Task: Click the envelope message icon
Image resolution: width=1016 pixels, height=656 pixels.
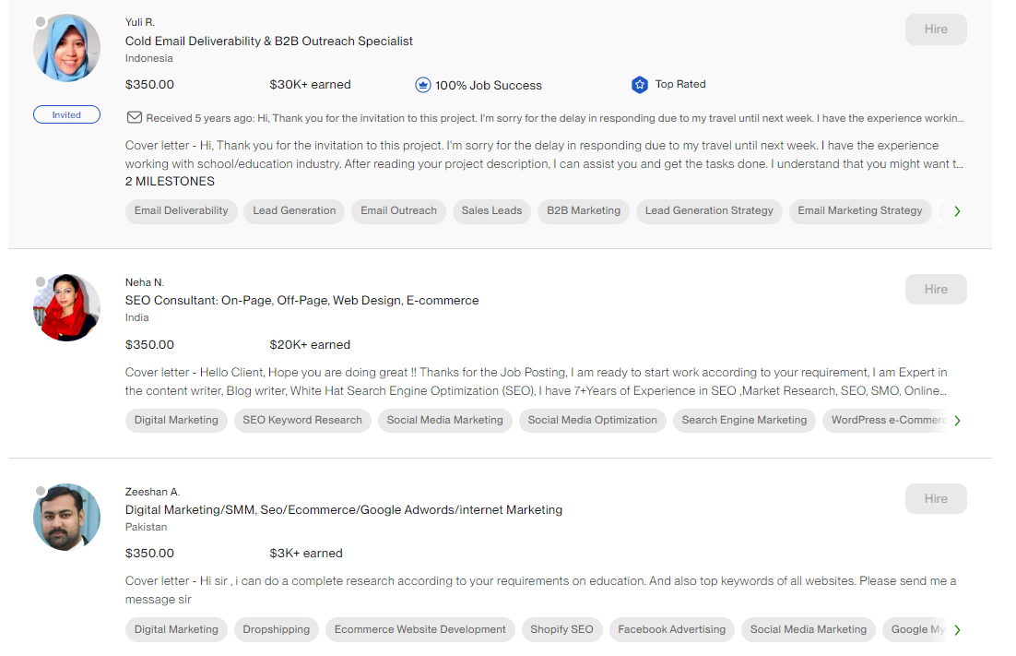Action: coord(135,118)
